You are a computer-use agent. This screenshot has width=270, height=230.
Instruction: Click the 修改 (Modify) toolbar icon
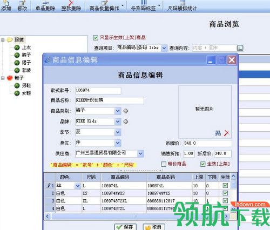22,5
